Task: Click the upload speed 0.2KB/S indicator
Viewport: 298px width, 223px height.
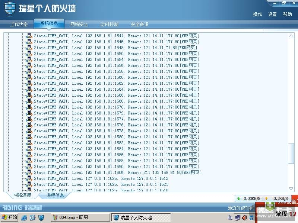Action: pyautogui.click(x=276, y=198)
